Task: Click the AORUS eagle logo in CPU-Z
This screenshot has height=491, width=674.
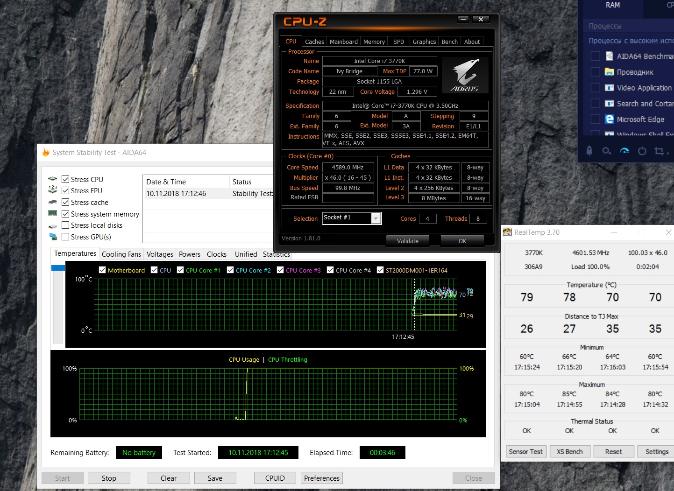Action: point(465,75)
